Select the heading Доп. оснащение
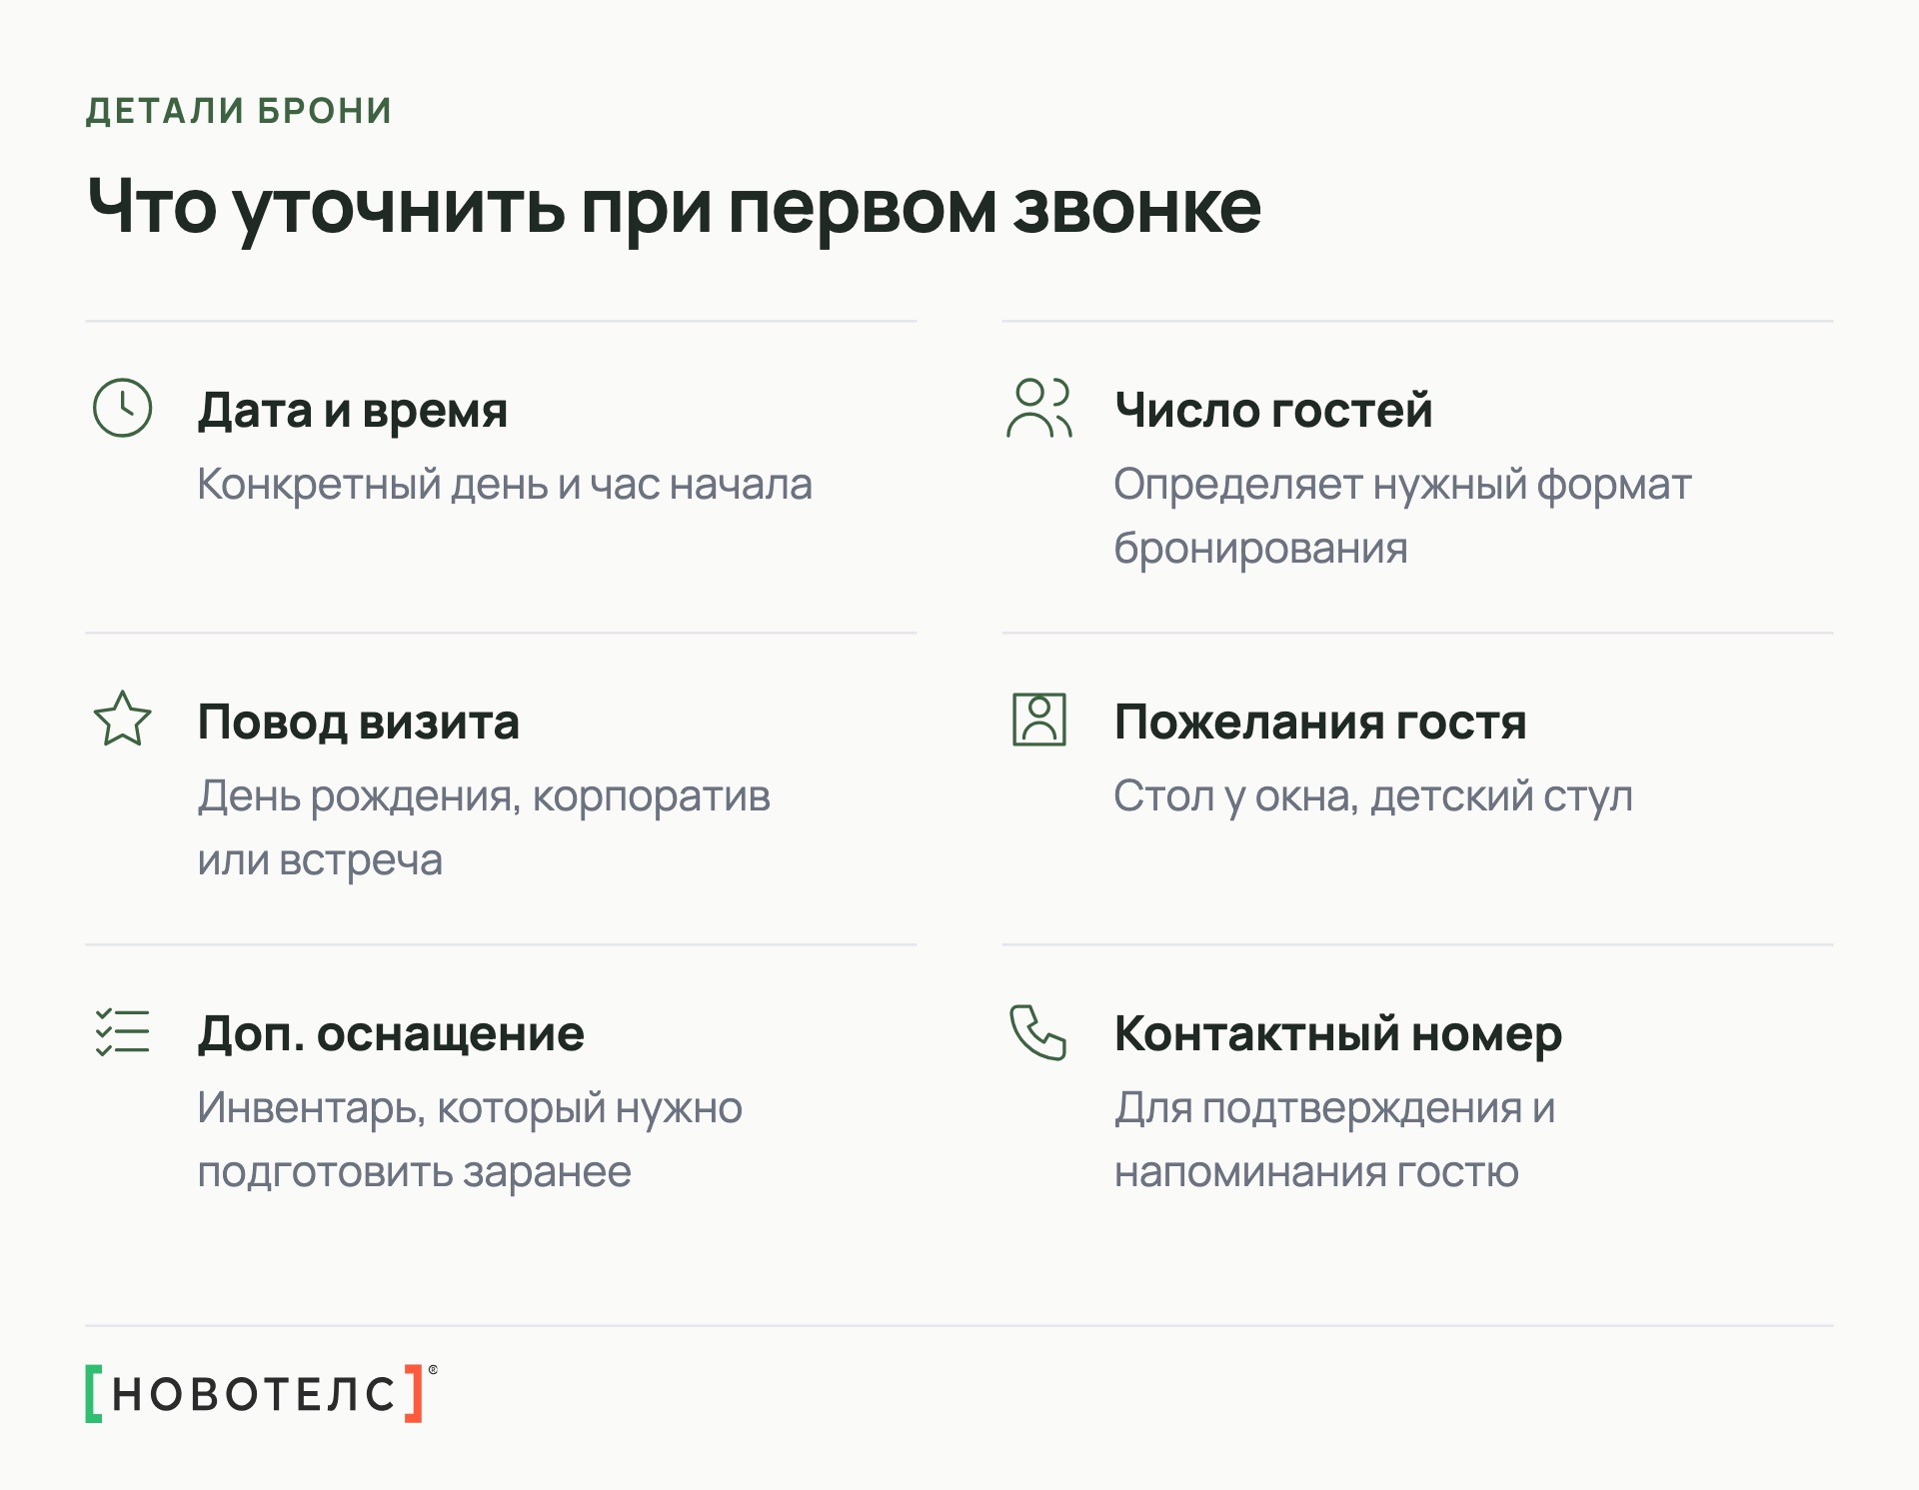Viewport: 1919px width, 1490px height. click(391, 1033)
